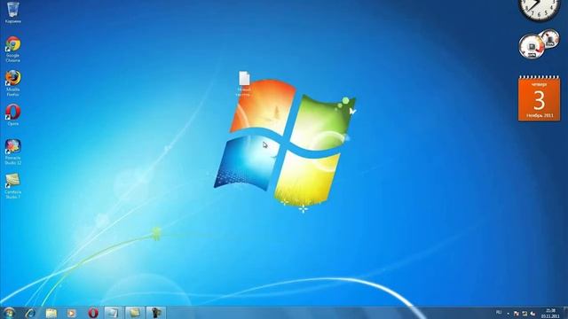
Task: Open the volume speaker tray icon
Action: pyautogui.click(x=532, y=313)
